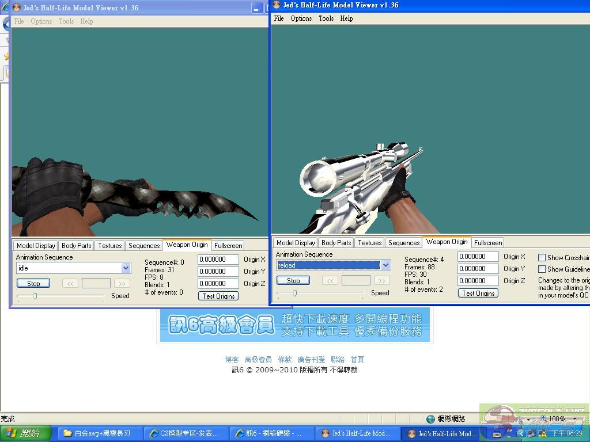The height and width of the screenshot is (442, 590).
Task: Click Speed slider handle in left window
Action: tap(35, 296)
